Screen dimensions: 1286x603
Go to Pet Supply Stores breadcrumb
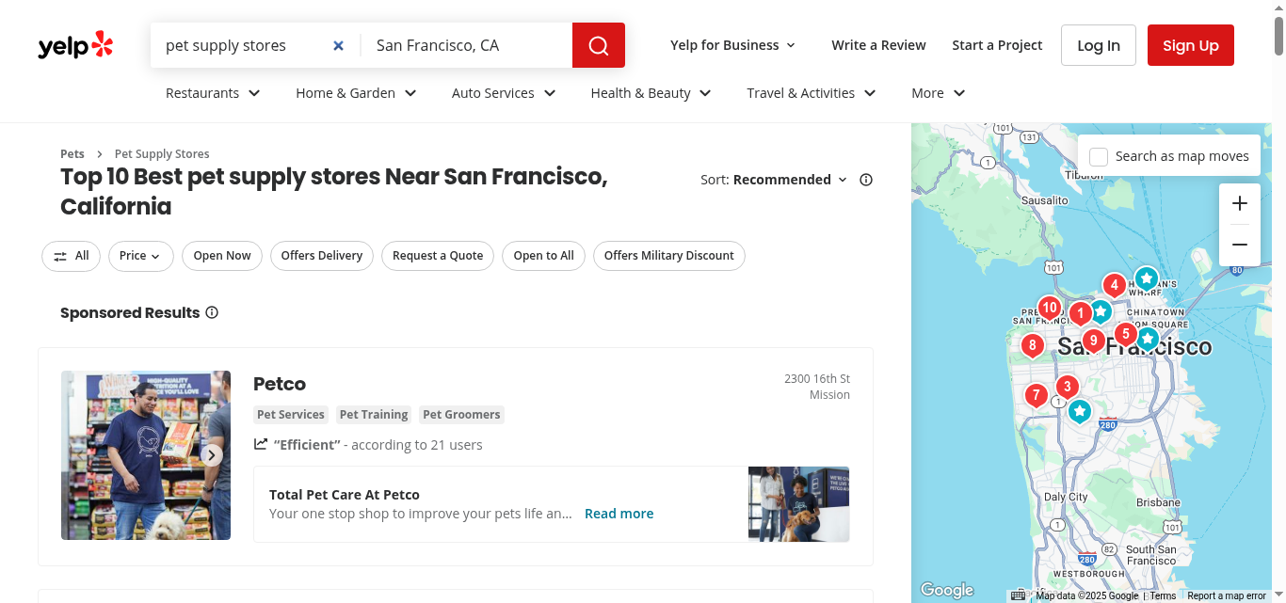click(x=162, y=154)
